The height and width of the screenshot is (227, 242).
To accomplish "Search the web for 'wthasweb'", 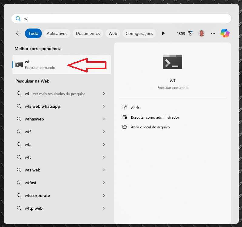I will pyautogui.click(x=61, y=119).
